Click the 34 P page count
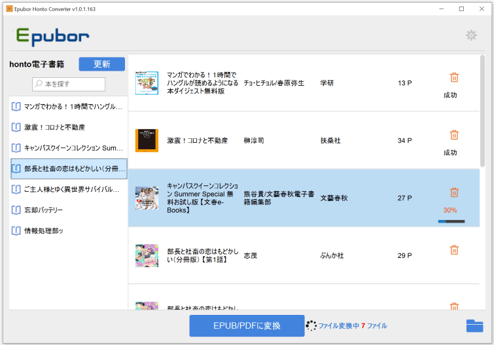 (405, 140)
